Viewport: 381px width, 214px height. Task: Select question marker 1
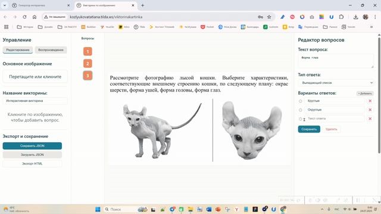click(88, 52)
